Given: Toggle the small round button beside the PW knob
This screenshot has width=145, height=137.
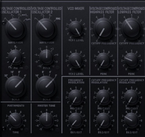Looking at the screenshot, I should [x=26, y=68].
